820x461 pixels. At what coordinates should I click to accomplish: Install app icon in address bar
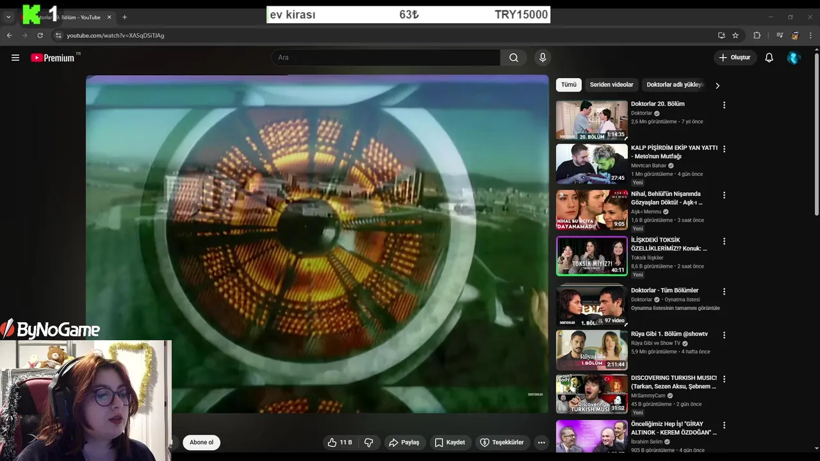(x=721, y=35)
